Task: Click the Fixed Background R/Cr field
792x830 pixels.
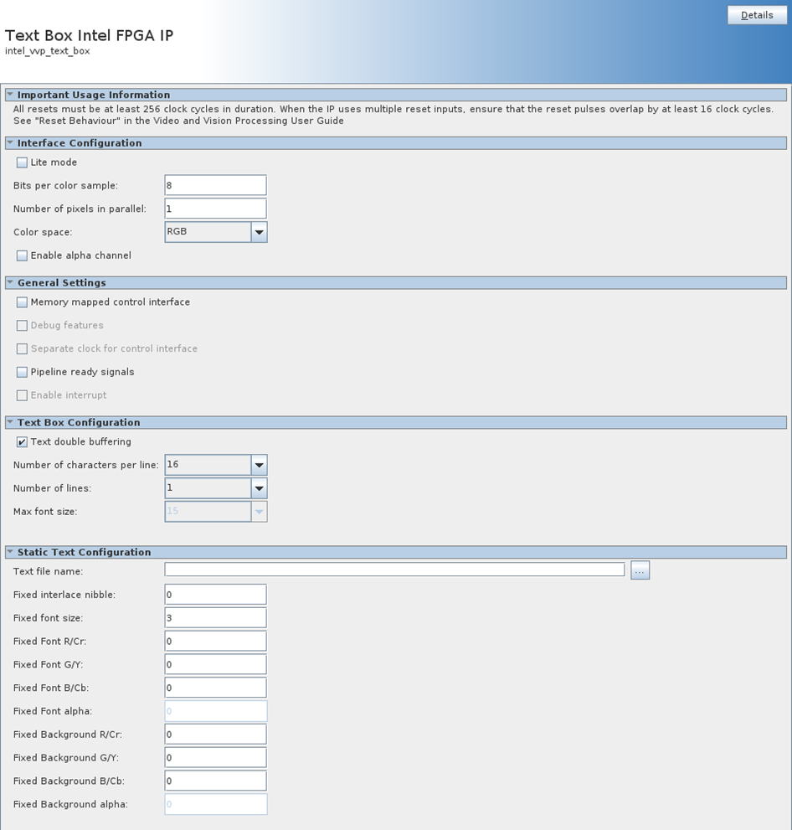Action: [x=215, y=735]
